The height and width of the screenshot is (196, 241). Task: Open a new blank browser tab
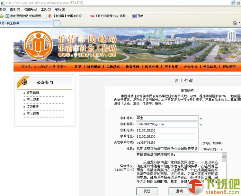(x=57, y=24)
